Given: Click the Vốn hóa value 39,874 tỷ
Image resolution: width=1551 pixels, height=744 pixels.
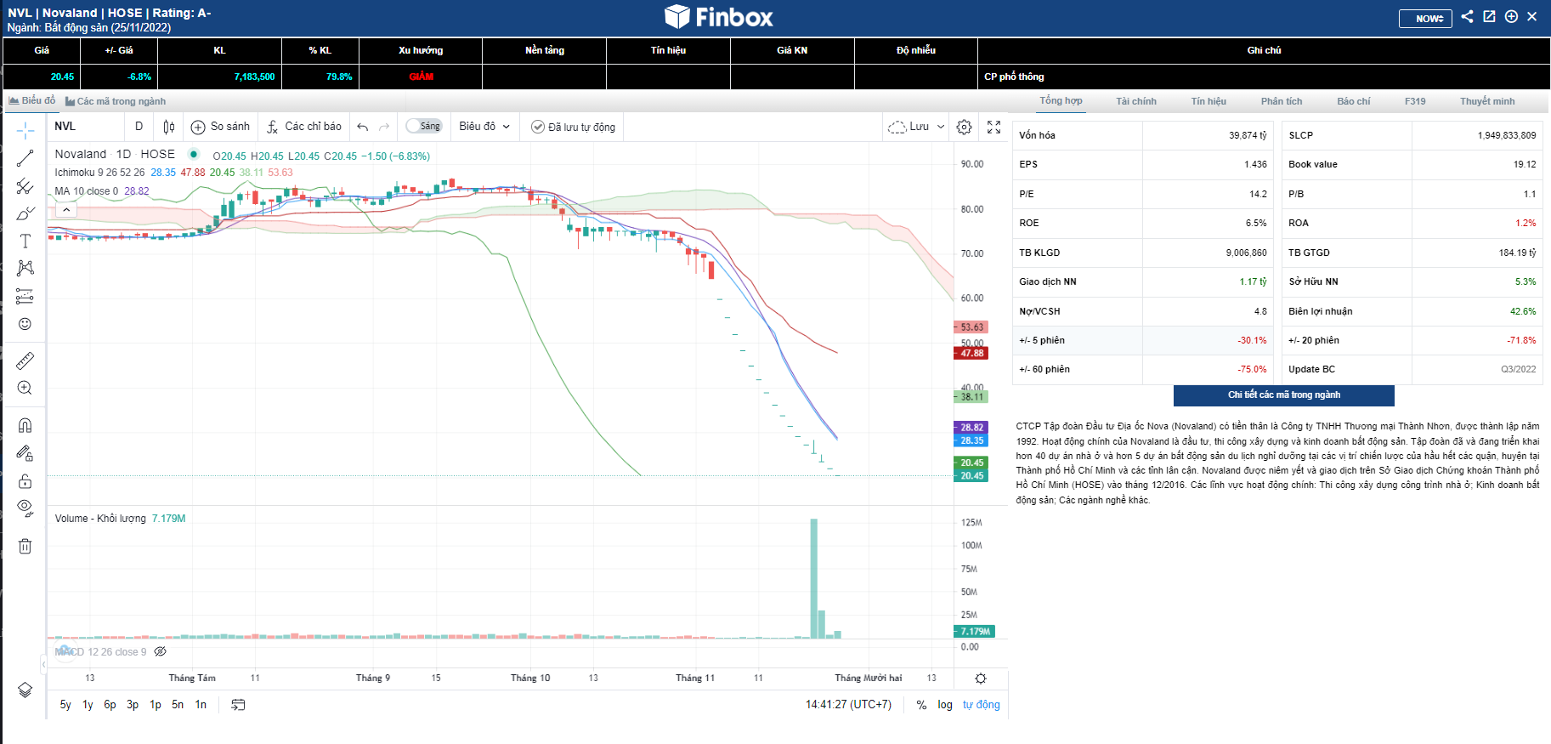Looking at the screenshot, I should tap(1248, 135).
